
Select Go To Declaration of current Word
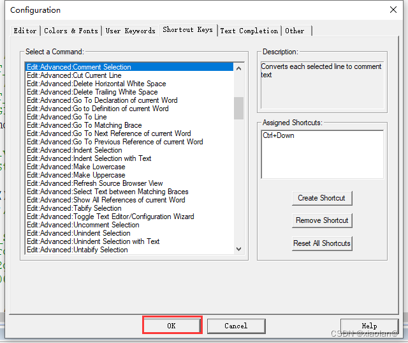click(x=129, y=100)
